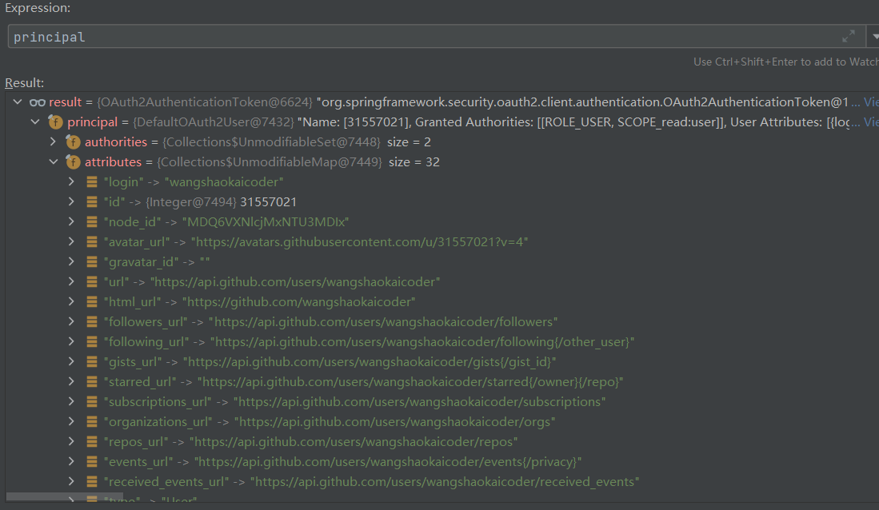879x510 pixels.
Task: Click the View link on the principal row
Action: (870, 122)
